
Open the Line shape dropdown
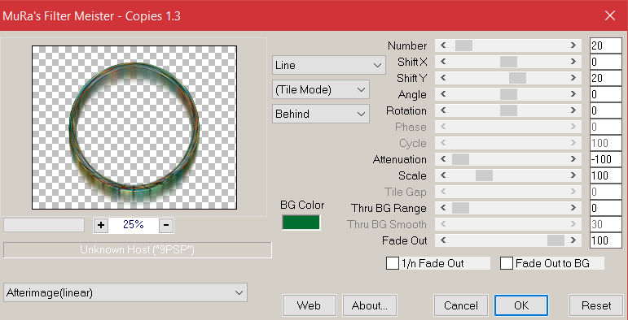coord(328,65)
